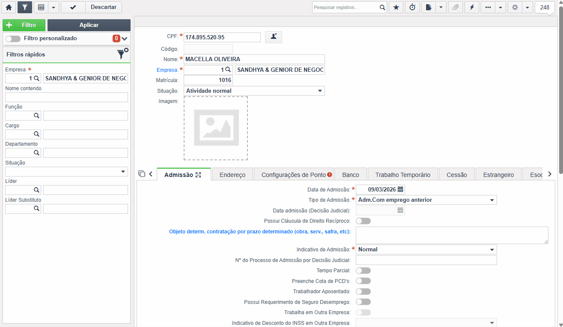Toggle the filter funnel toolbar icon
Image resolution: width=563 pixels, height=327 pixels.
tap(25, 7)
